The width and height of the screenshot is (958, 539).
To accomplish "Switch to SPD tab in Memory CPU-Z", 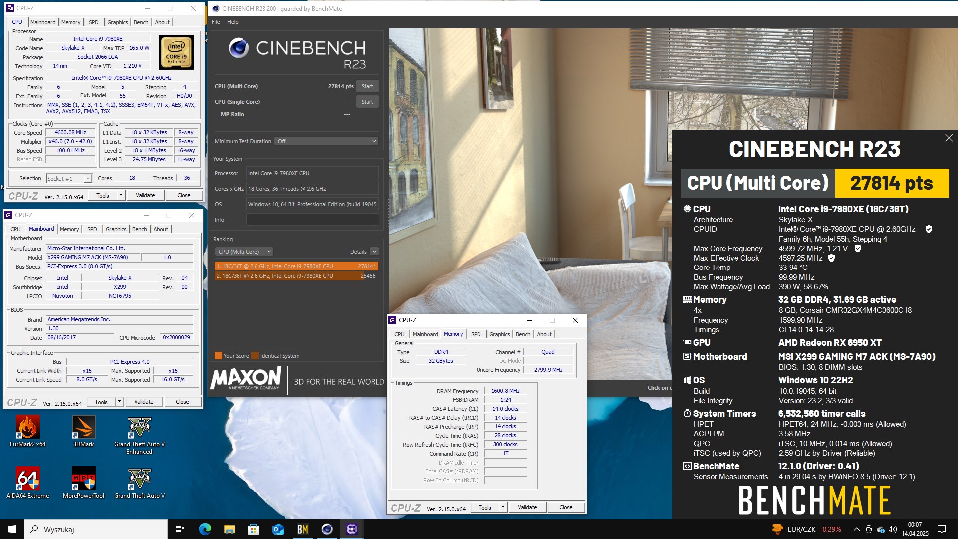I will (476, 334).
